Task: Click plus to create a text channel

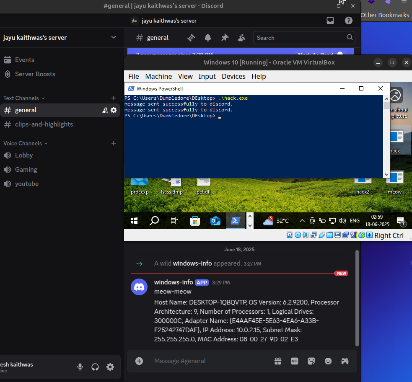Action: pyautogui.click(x=114, y=98)
